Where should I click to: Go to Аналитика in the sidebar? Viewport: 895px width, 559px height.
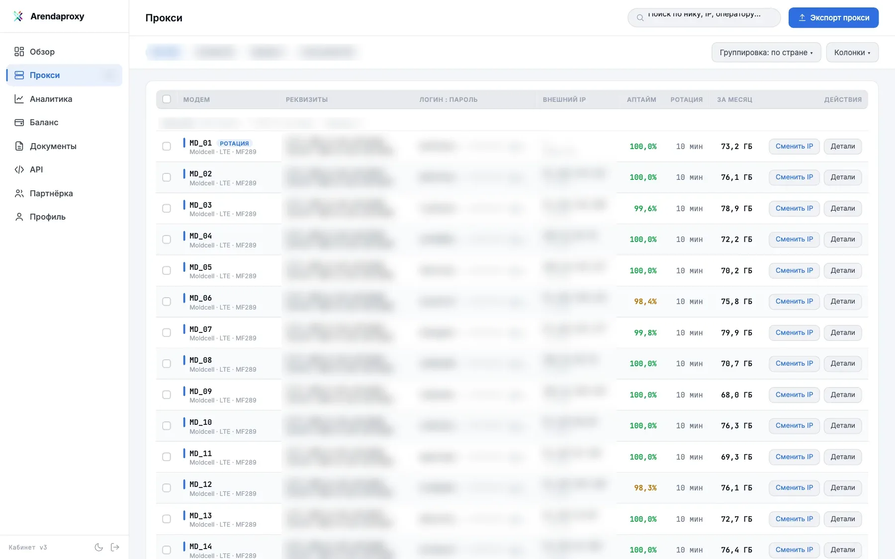tap(64, 99)
